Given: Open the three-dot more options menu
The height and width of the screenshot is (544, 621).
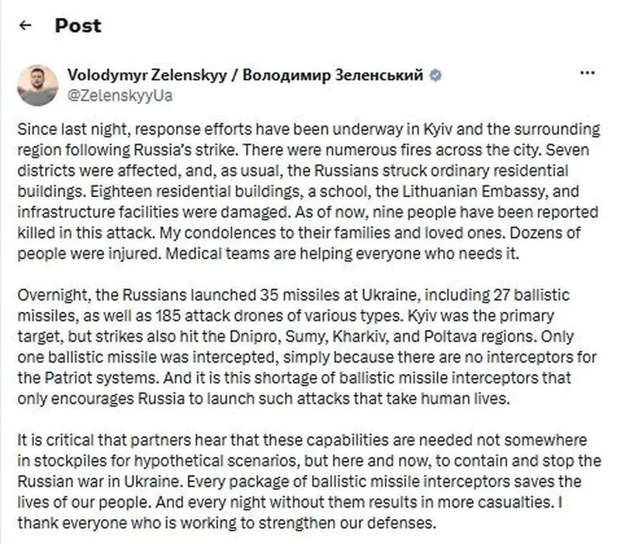Looking at the screenshot, I should (587, 73).
